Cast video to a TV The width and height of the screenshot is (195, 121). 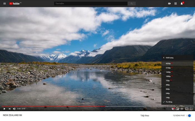click(x=187, y=109)
